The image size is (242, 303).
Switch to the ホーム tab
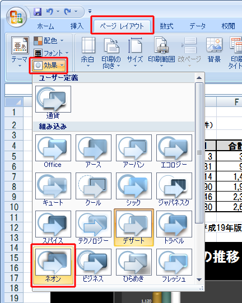tap(45, 26)
